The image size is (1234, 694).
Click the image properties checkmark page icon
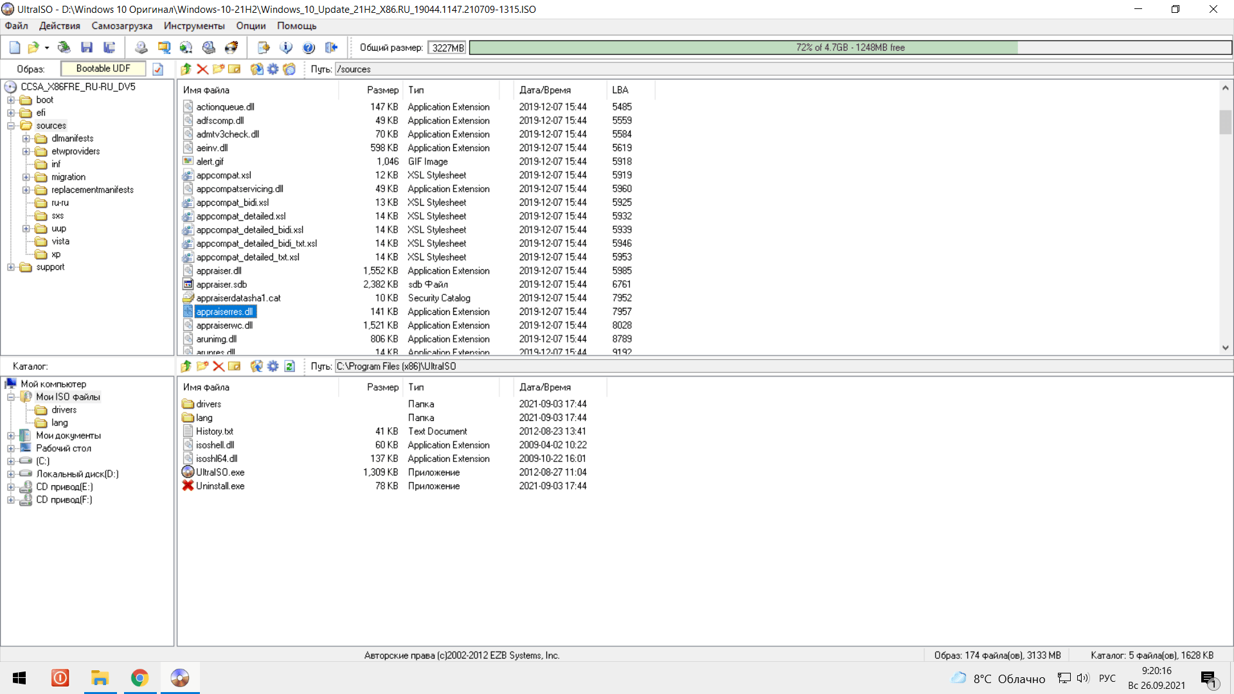158,69
